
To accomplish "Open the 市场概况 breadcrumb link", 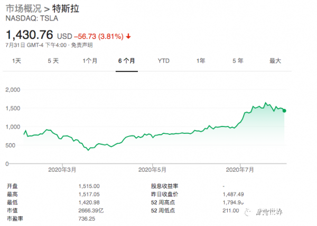I will coord(24,8).
